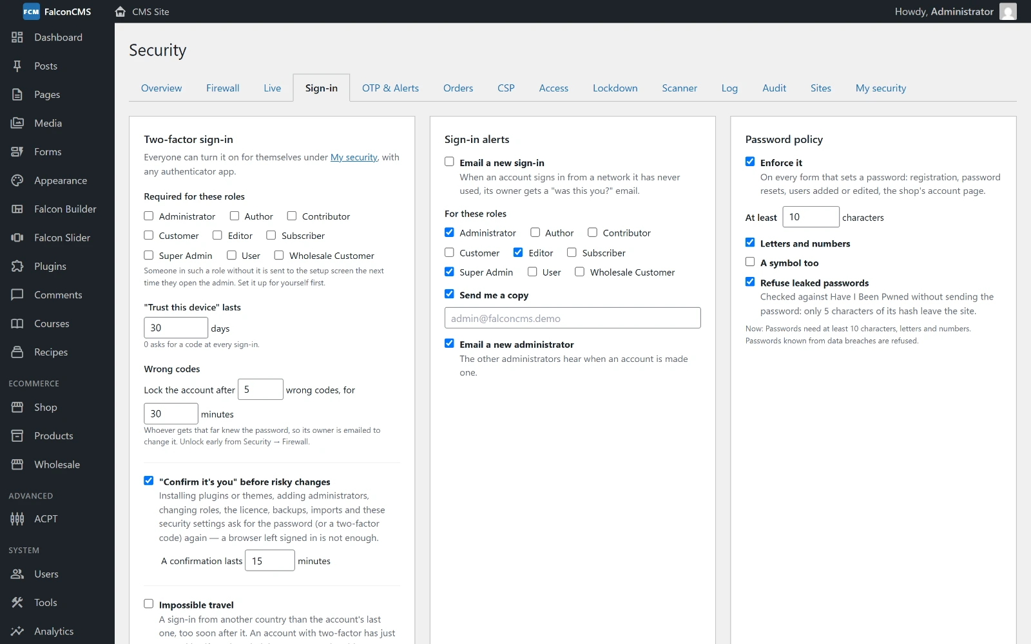Image resolution: width=1031 pixels, height=644 pixels.
Task: Click the Analytics chart icon
Action: point(17,631)
